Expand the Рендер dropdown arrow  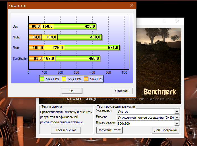tap(177, 118)
